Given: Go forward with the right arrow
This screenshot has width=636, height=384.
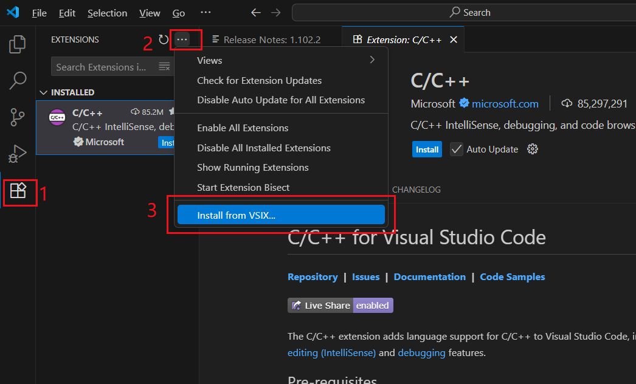Looking at the screenshot, I should pyautogui.click(x=276, y=13).
